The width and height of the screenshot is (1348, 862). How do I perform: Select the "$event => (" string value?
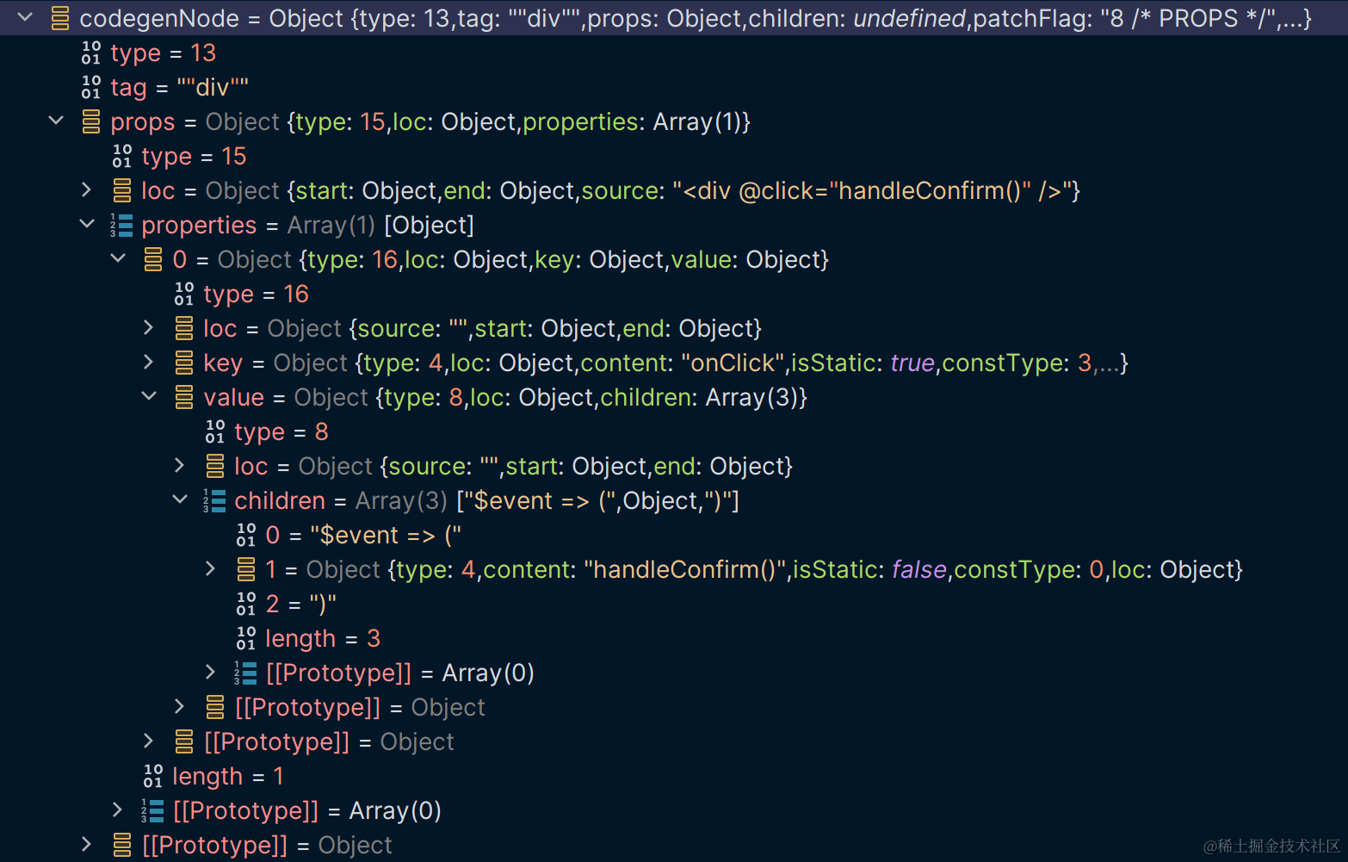click(386, 535)
